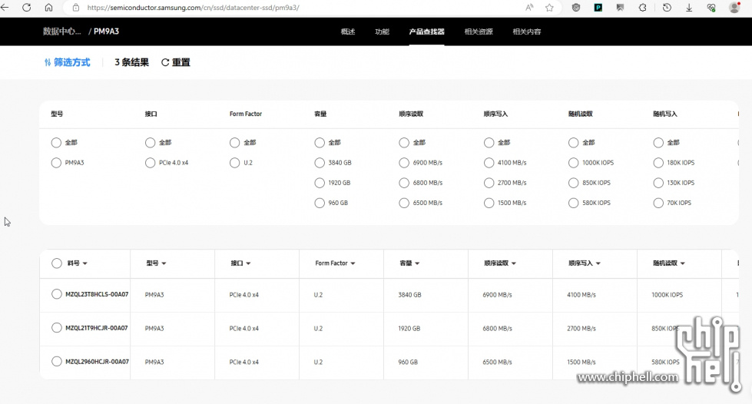Click the reset circular arrow icon
This screenshot has width=752, height=404.
point(165,62)
